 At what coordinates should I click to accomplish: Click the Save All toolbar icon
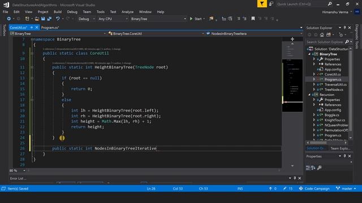49,19
